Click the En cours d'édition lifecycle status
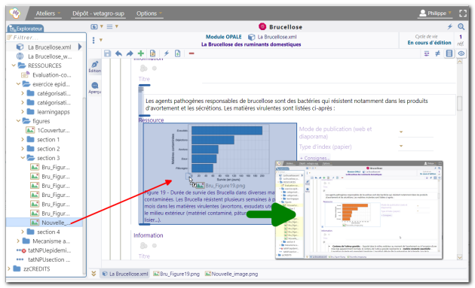Screen dimensions: 475x288 pyautogui.click(x=429, y=43)
